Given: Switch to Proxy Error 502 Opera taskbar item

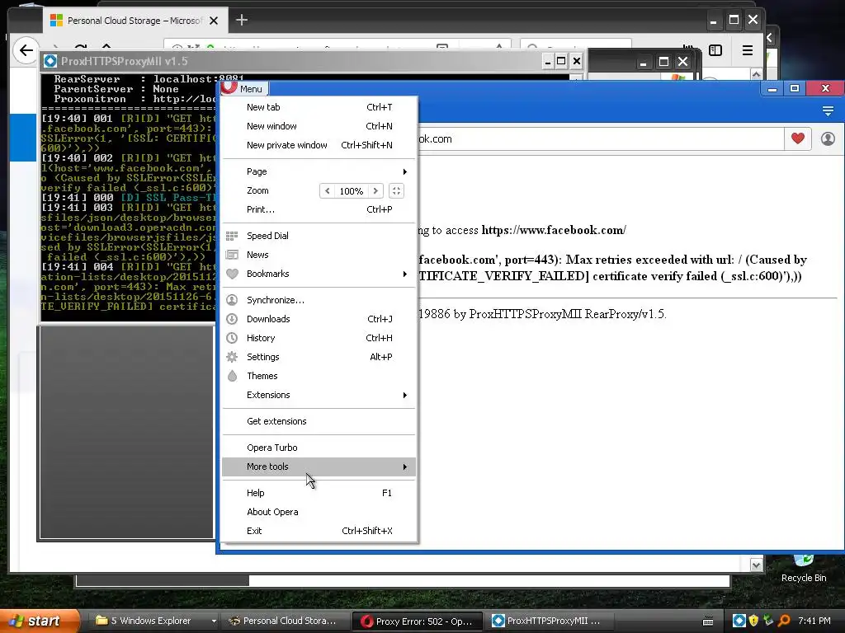Looking at the screenshot, I should (417, 621).
